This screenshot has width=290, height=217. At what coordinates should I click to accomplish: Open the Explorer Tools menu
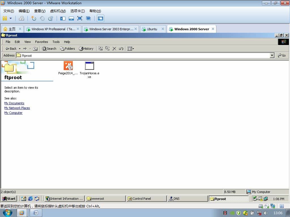point(56,42)
